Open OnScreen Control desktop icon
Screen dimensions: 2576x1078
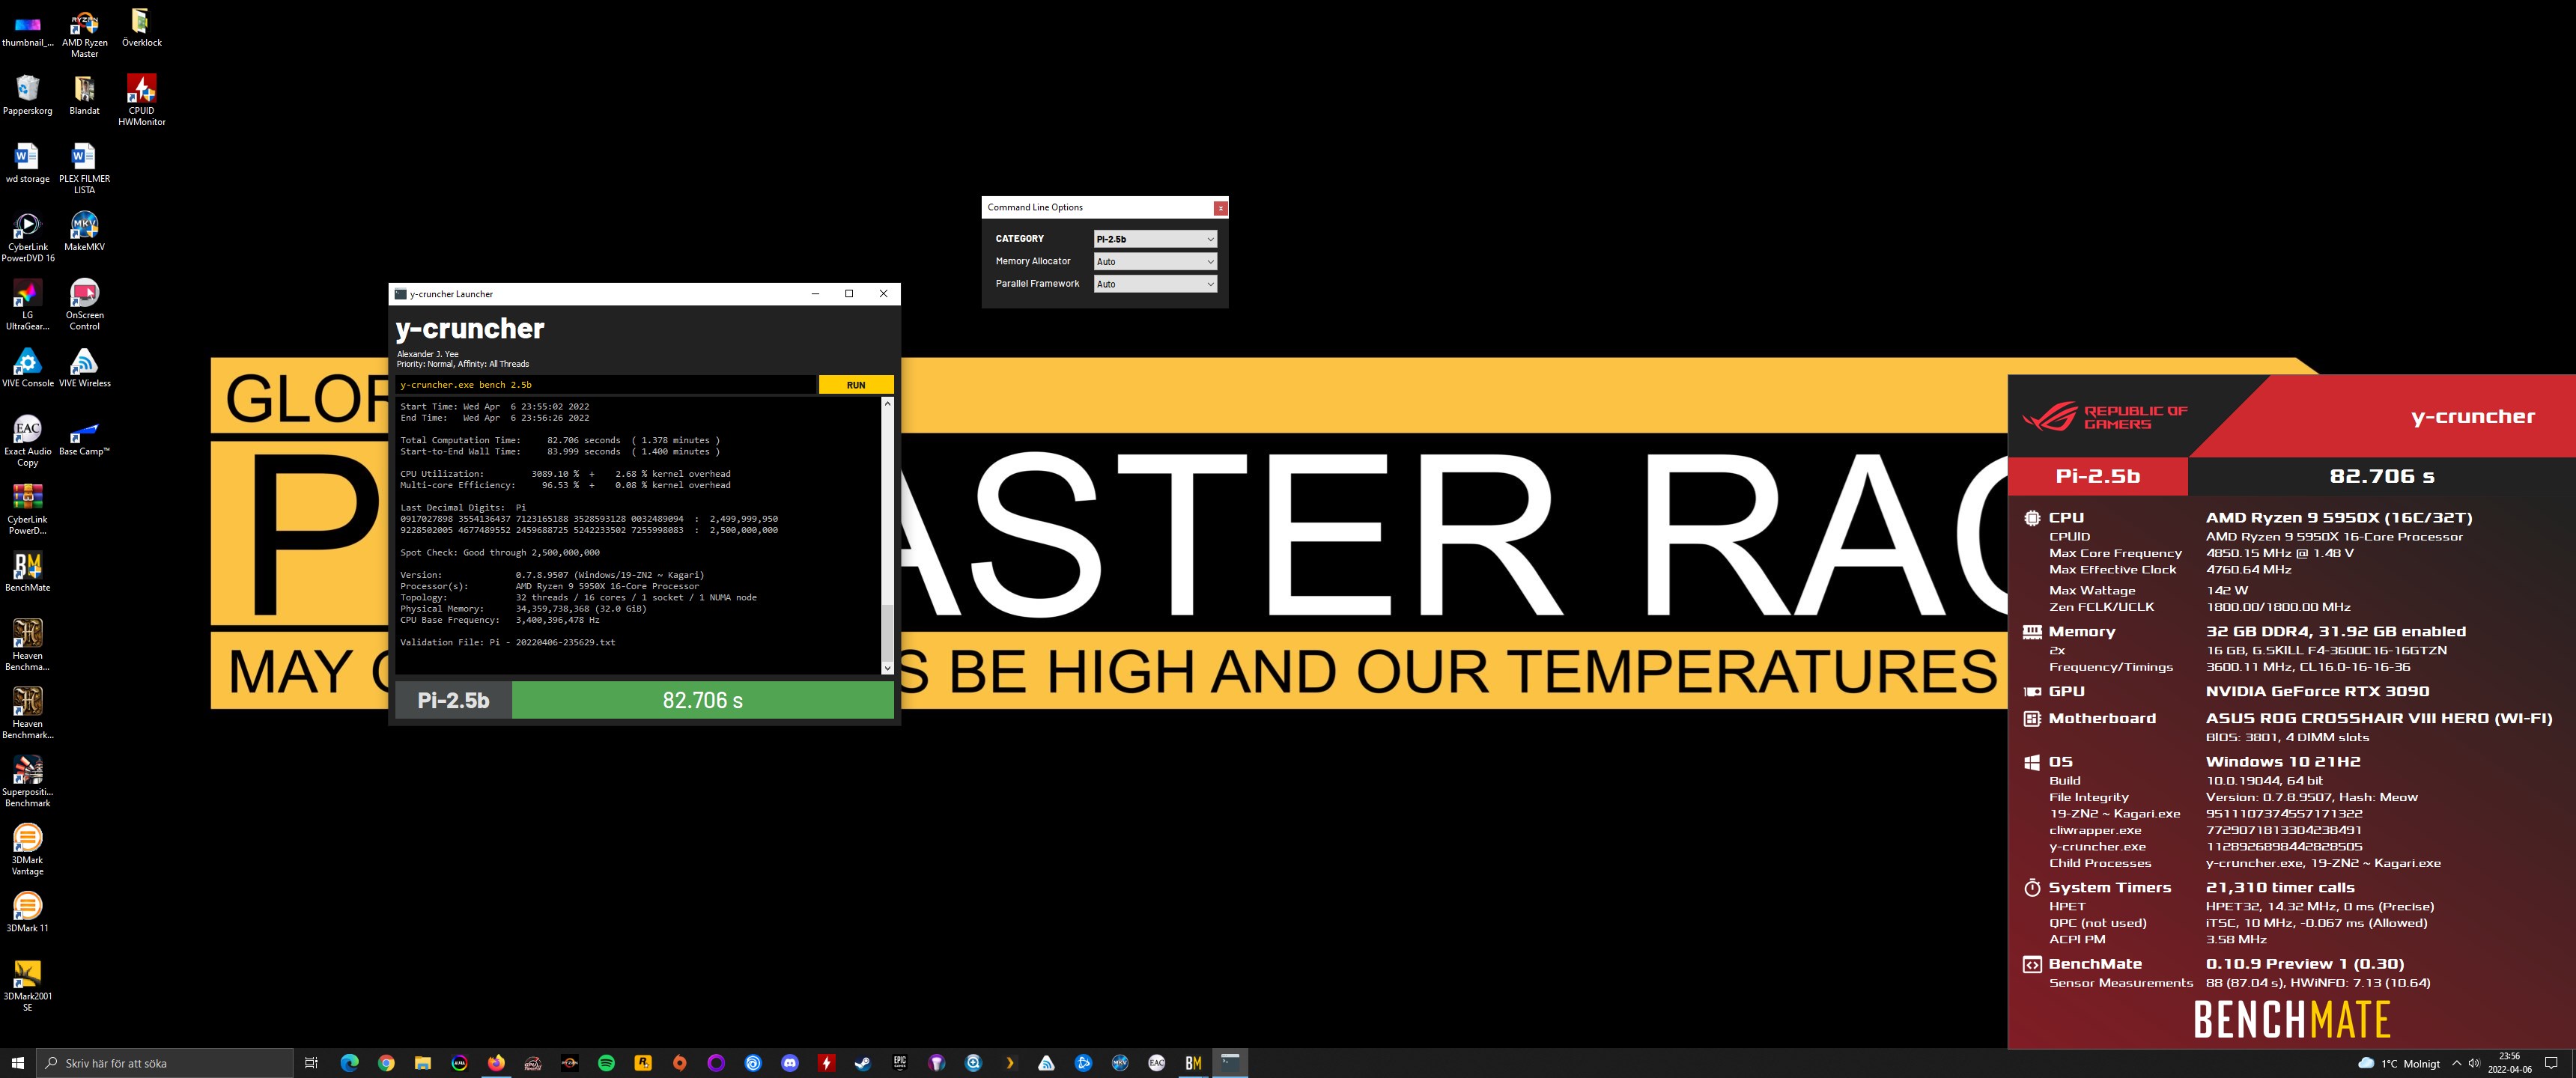[85, 305]
